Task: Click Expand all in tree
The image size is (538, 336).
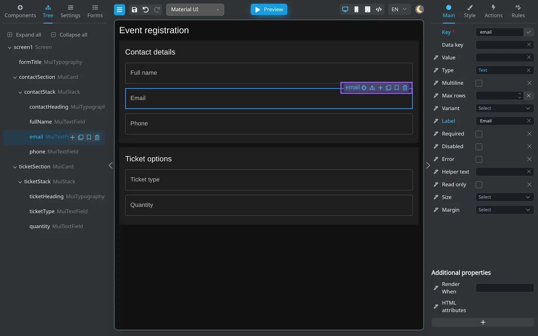Action: pyautogui.click(x=24, y=35)
